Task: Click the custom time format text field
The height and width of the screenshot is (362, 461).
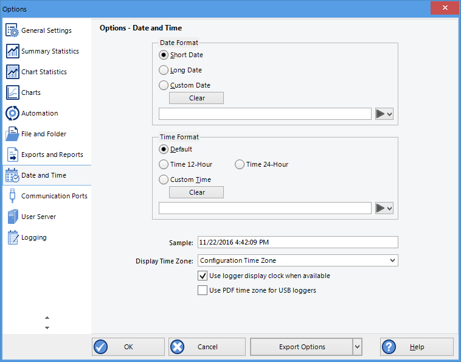Action: point(265,208)
